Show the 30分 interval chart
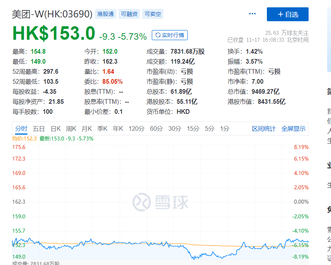The width and height of the screenshot is (331, 265). point(175,129)
